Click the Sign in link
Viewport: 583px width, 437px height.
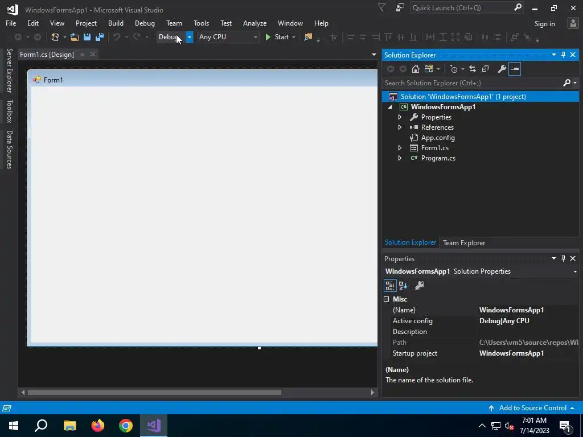click(544, 24)
